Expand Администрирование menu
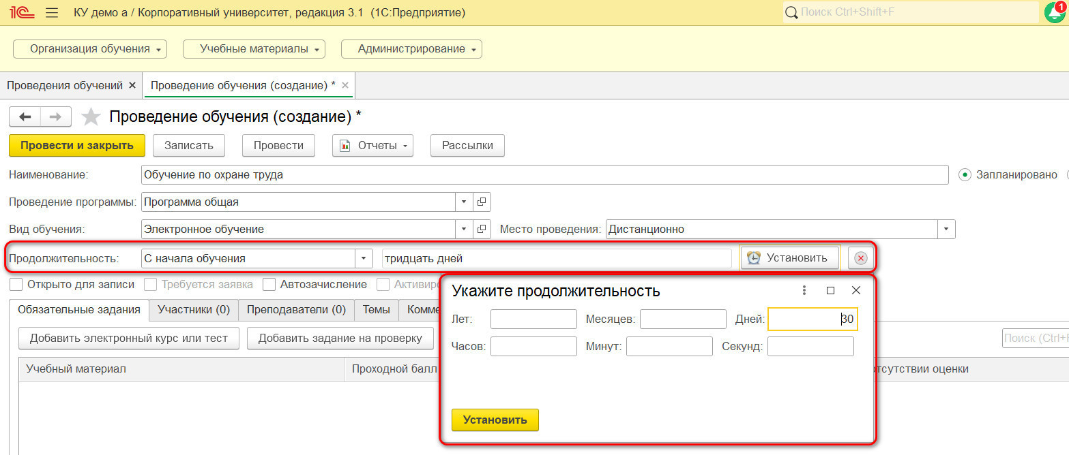This screenshot has height=455, width=1069. pyautogui.click(x=411, y=49)
